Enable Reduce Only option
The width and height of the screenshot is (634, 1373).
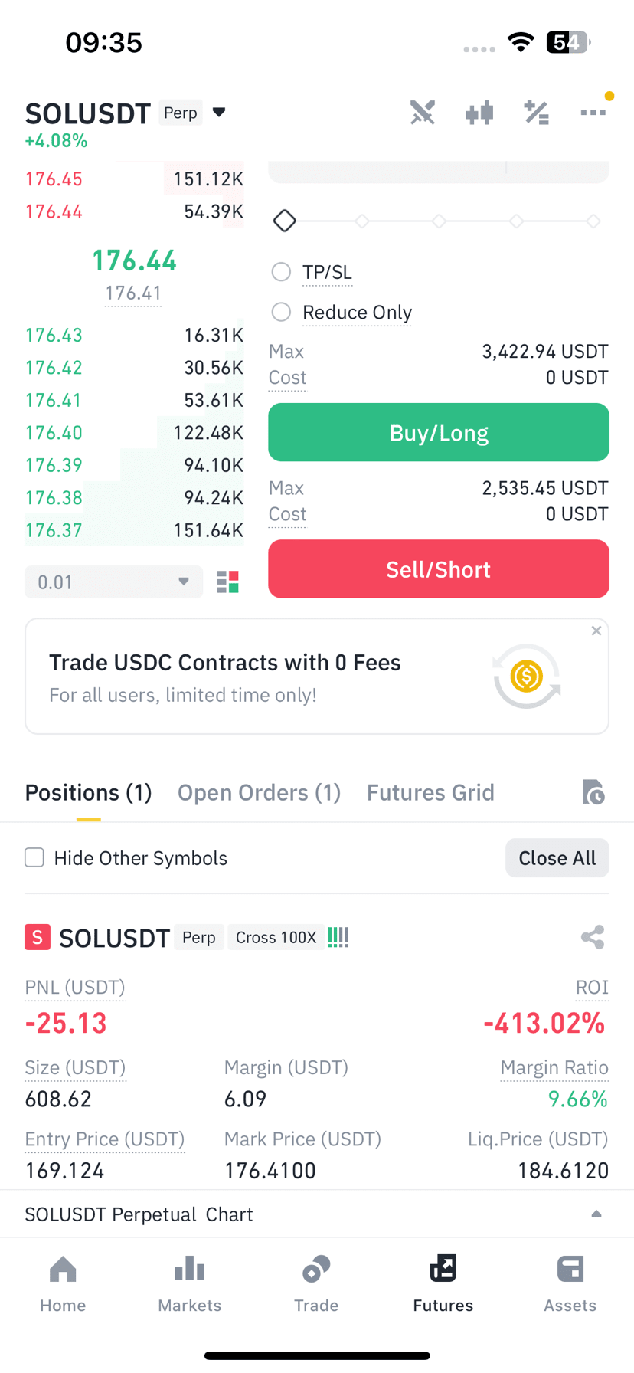[x=281, y=312]
